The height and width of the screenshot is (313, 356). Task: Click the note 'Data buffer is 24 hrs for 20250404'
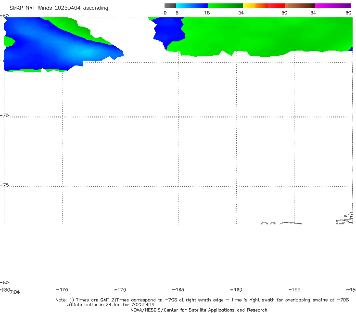point(111,305)
